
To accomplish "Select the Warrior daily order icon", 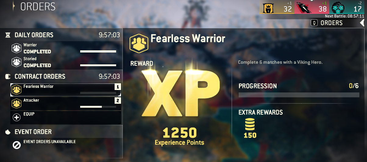I will 16,48.
